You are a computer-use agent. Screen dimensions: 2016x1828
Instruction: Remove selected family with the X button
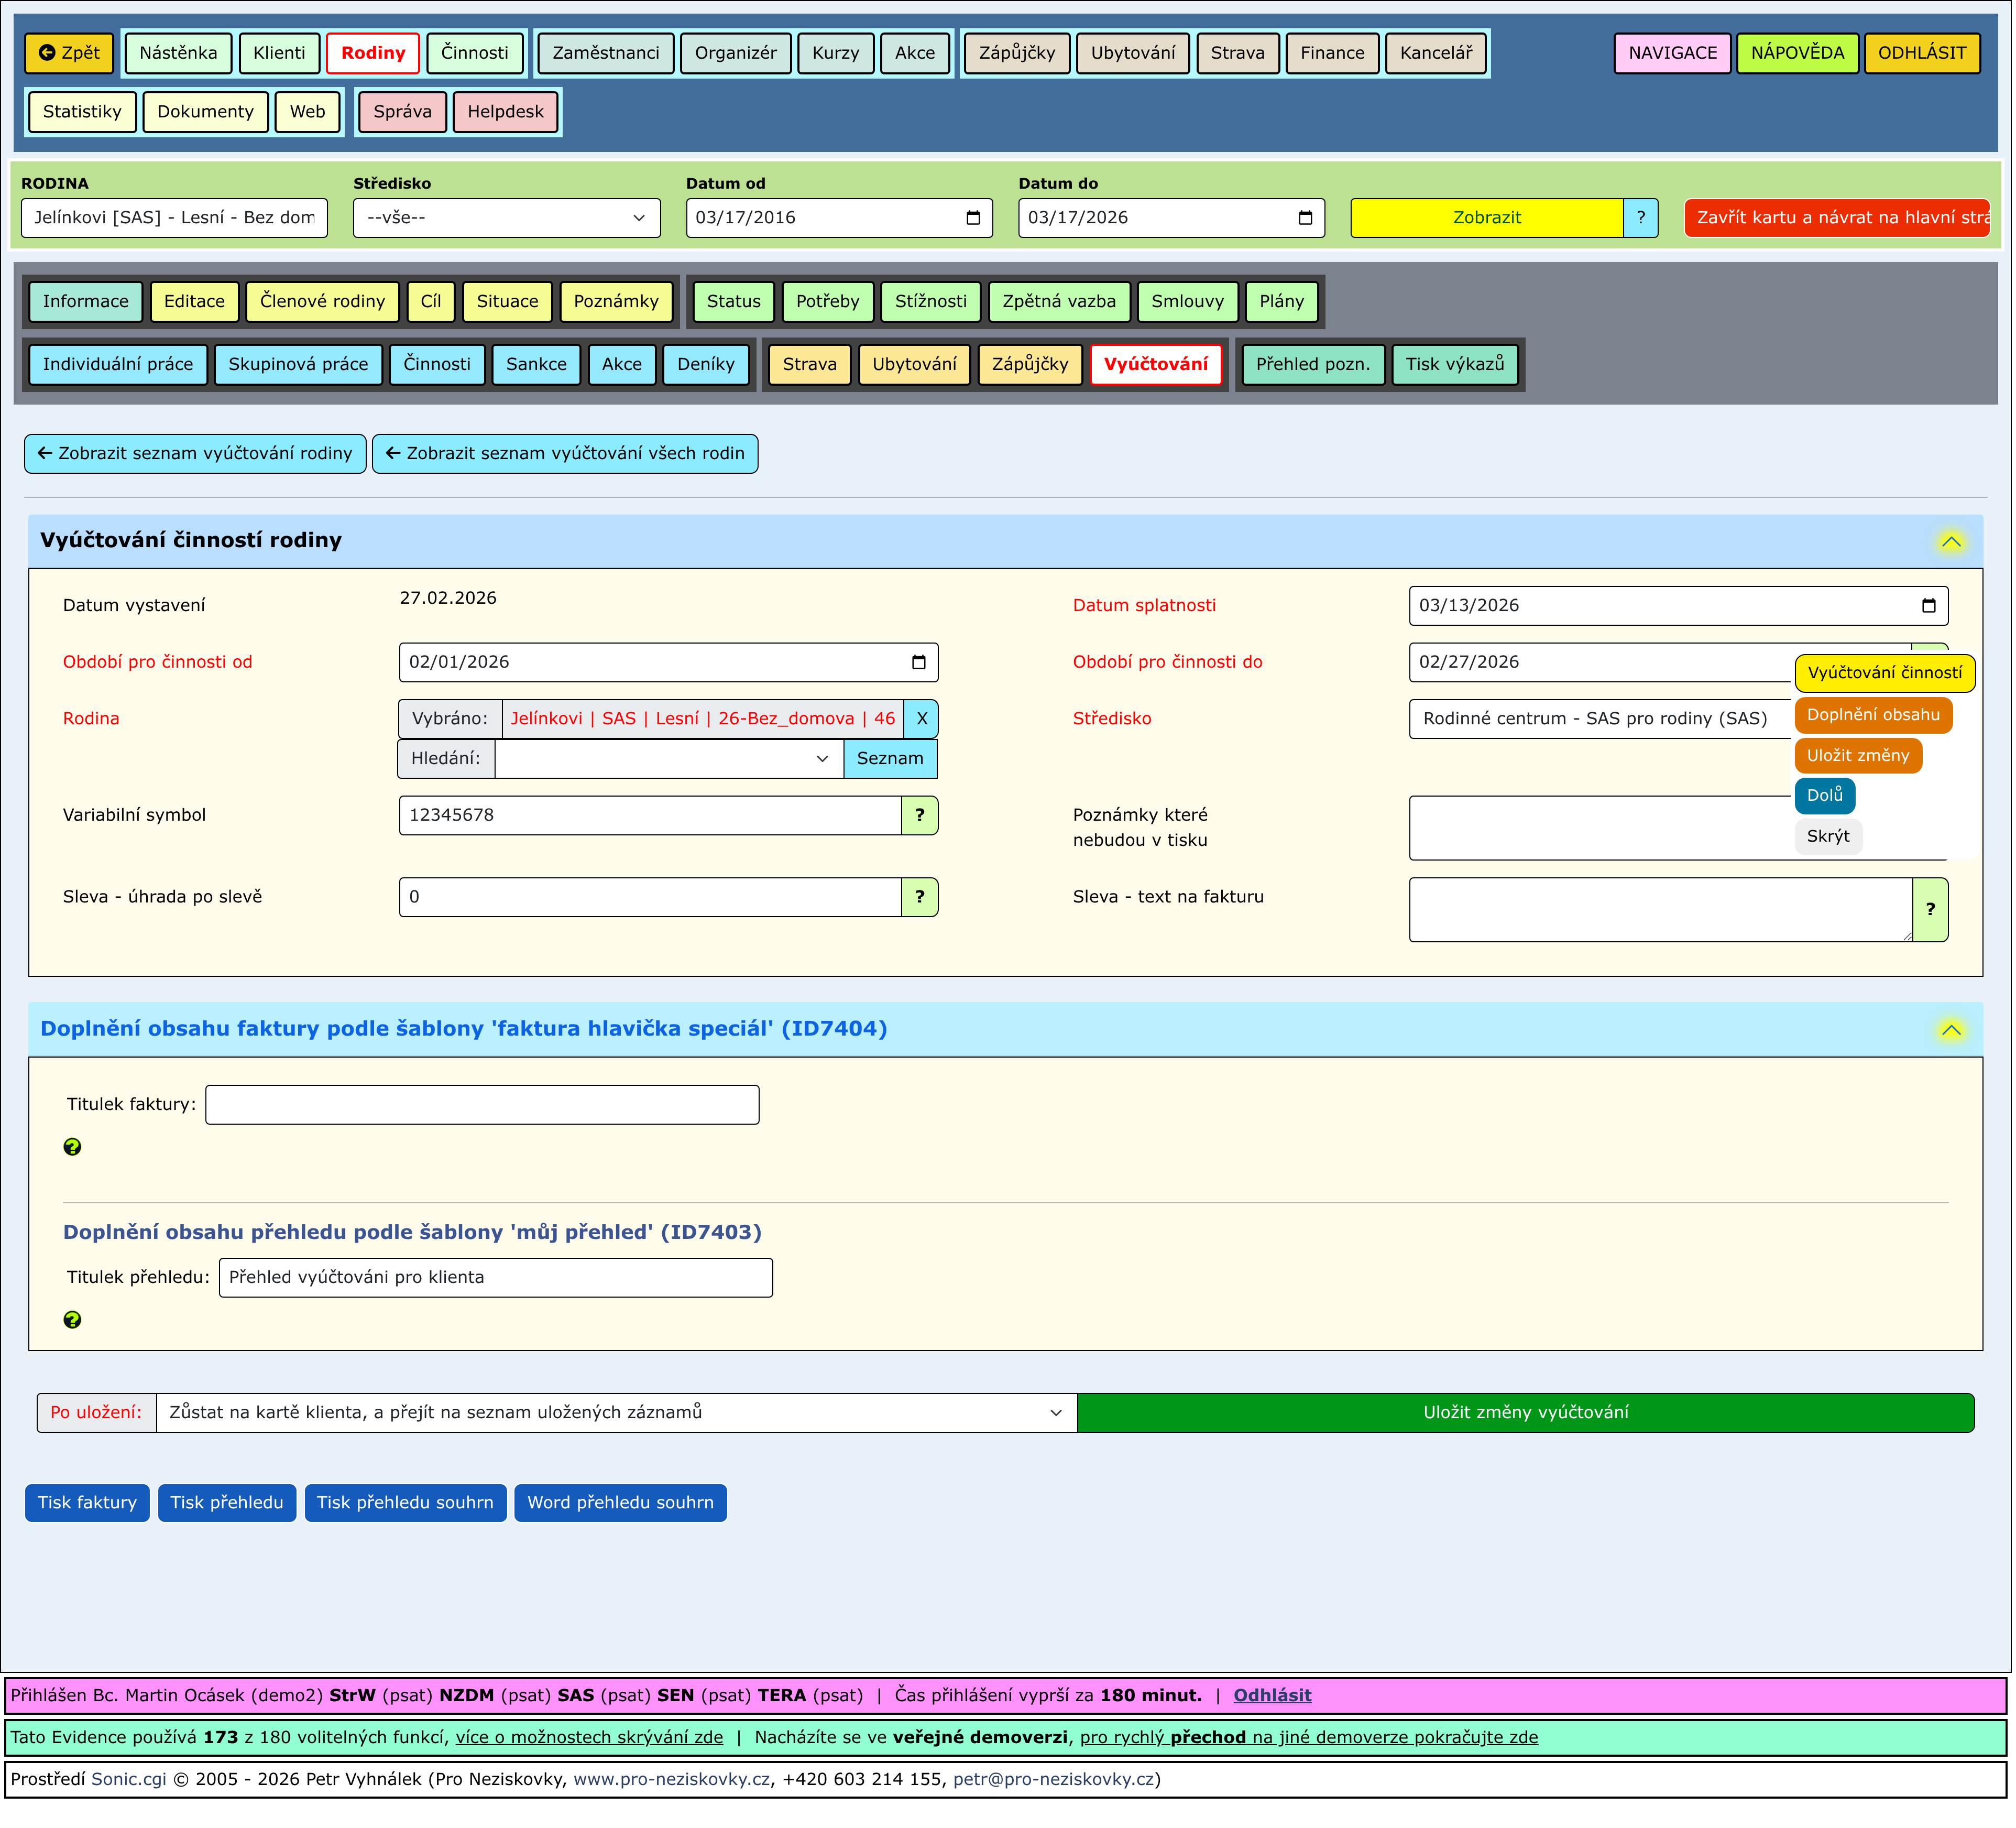pyautogui.click(x=922, y=720)
